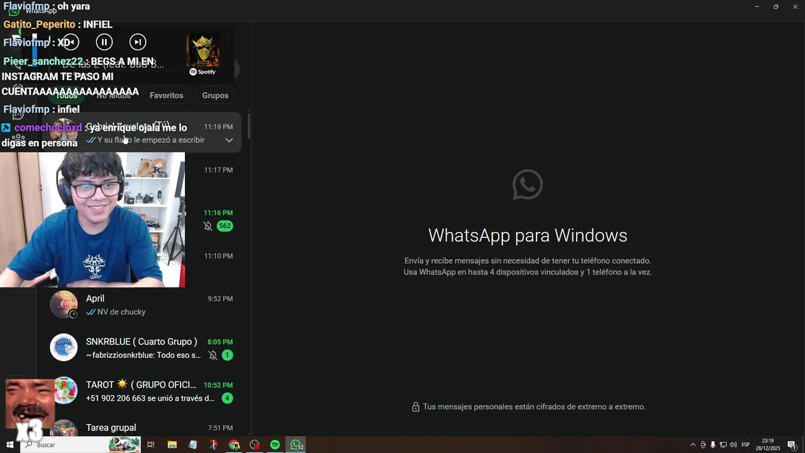The width and height of the screenshot is (805, 453).
Task: Click the 562 unread messages badge
Action: (x=225, y=226)
